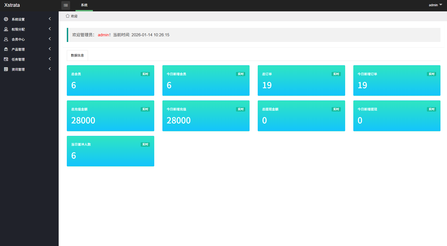
Task: Open the 任务管理 sidebar menu item
Action: pos(18,60)
